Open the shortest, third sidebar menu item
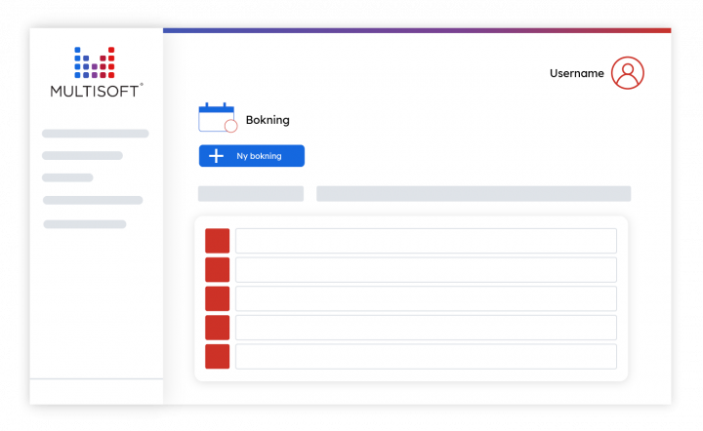The height and width of the screenshot is (431, 703). click(x=67, y=178)
